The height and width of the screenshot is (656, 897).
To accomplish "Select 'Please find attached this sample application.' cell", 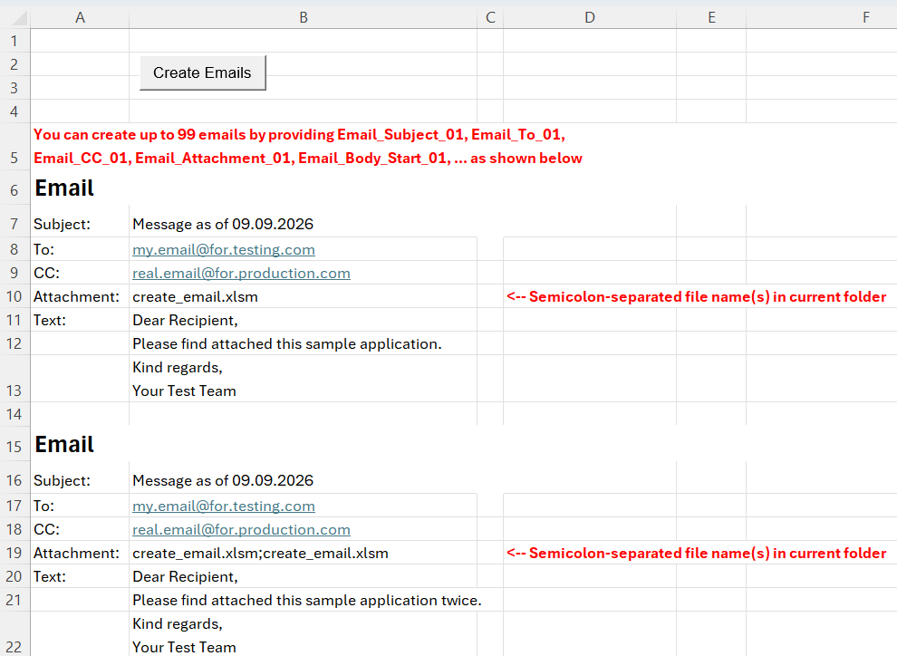I will tap(304, 343).
